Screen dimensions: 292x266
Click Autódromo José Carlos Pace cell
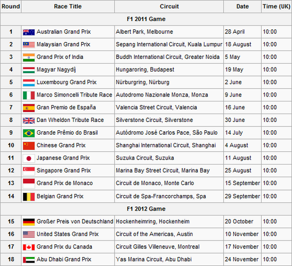pos(169,132)
